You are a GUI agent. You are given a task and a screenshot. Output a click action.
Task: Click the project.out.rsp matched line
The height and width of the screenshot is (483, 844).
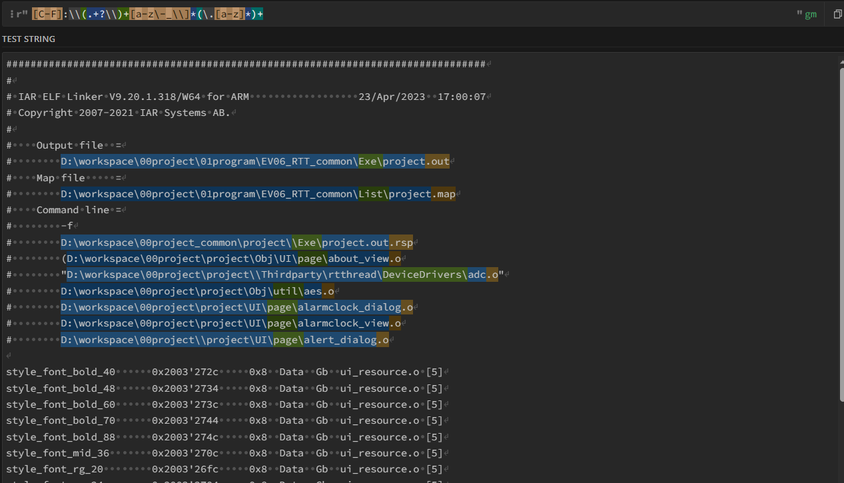point(236,242)
